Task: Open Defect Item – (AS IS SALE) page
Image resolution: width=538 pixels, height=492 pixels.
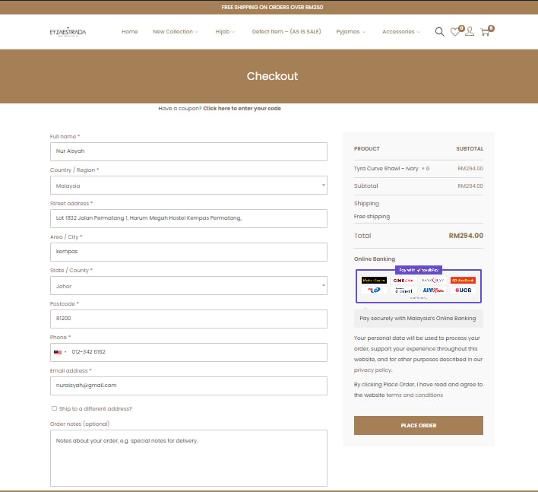Action: point(286,32)
